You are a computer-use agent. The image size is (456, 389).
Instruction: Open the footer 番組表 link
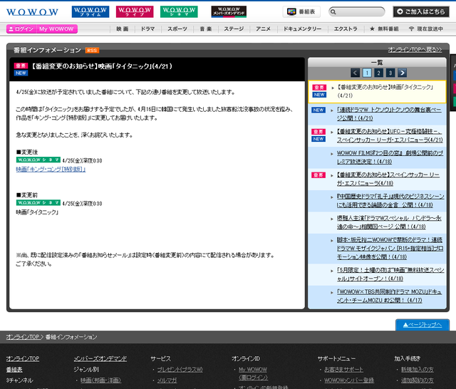tap(14, 370)
